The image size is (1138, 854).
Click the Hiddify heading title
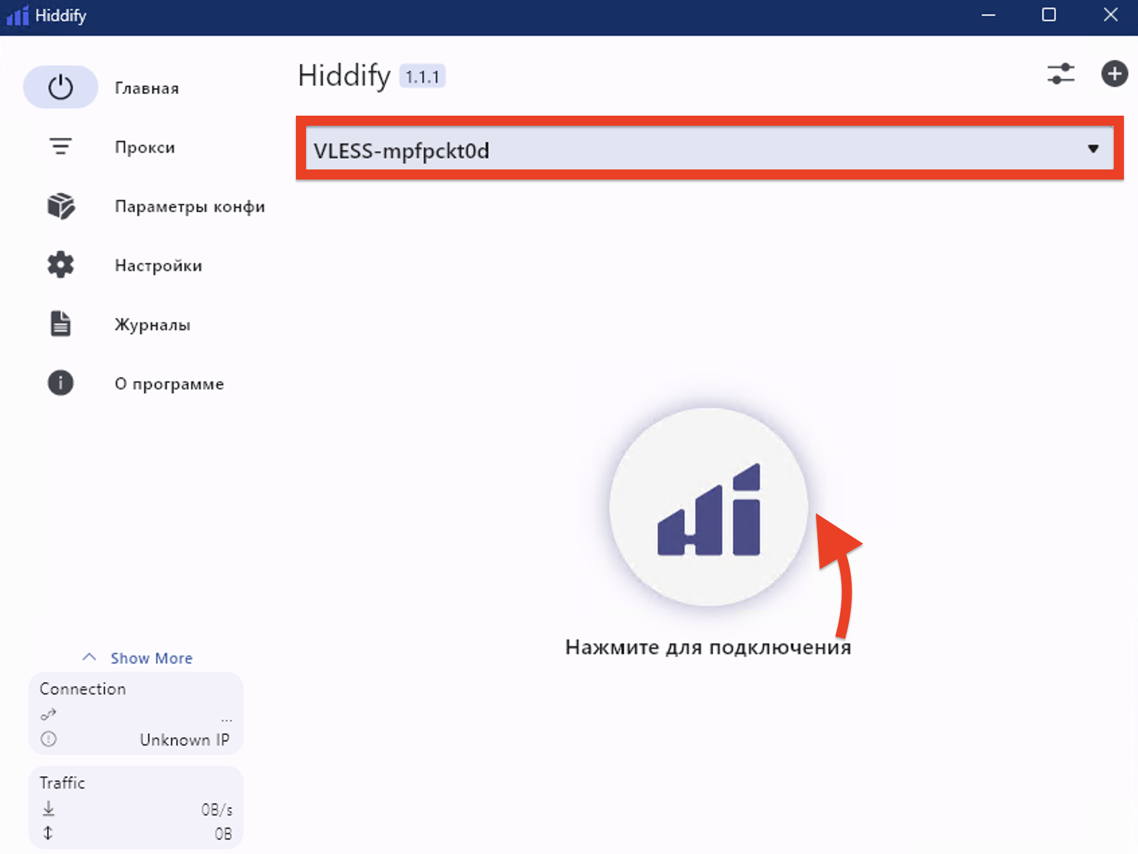344,75
